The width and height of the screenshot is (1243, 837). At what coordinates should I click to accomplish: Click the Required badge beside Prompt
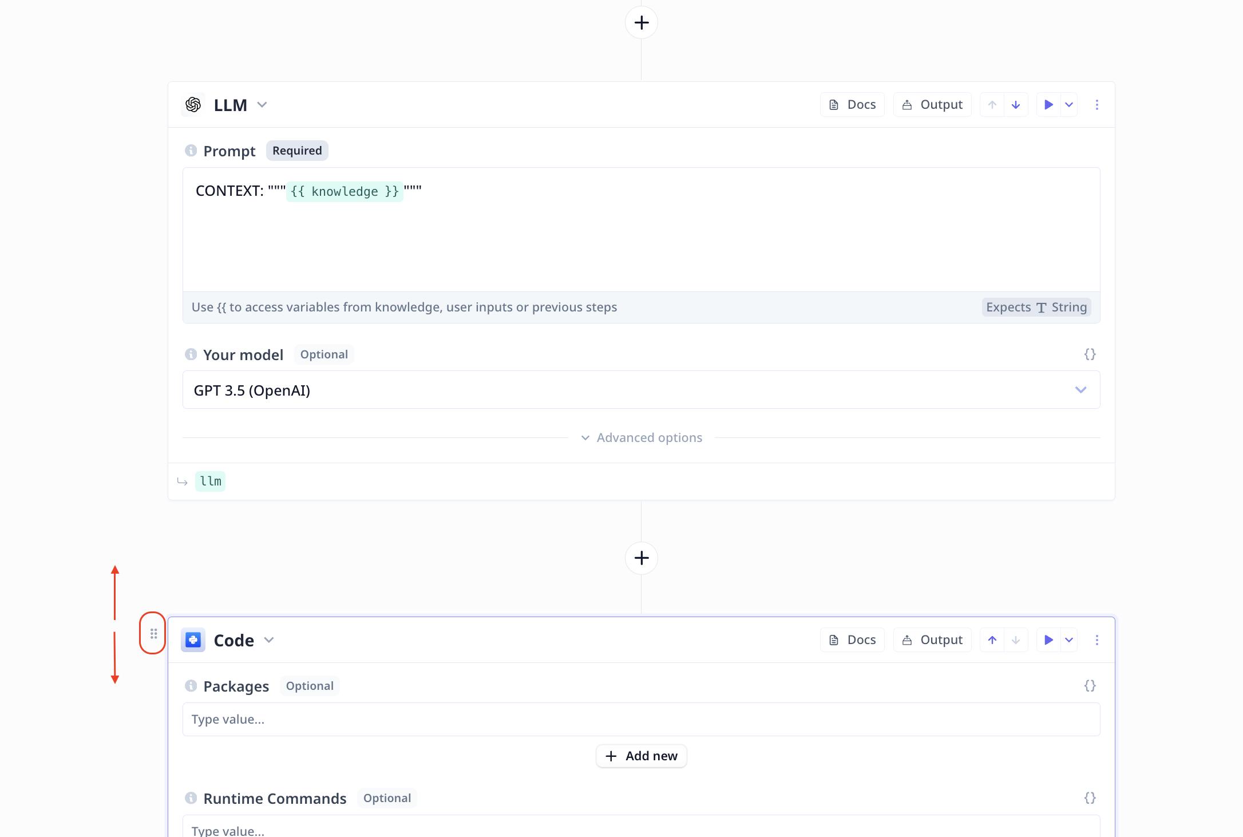(x=297, y=151)
